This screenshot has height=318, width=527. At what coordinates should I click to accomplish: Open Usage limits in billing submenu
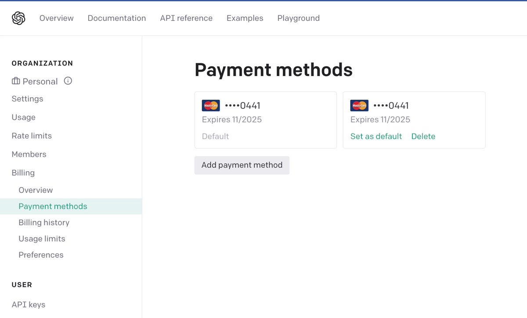point(42,238)
